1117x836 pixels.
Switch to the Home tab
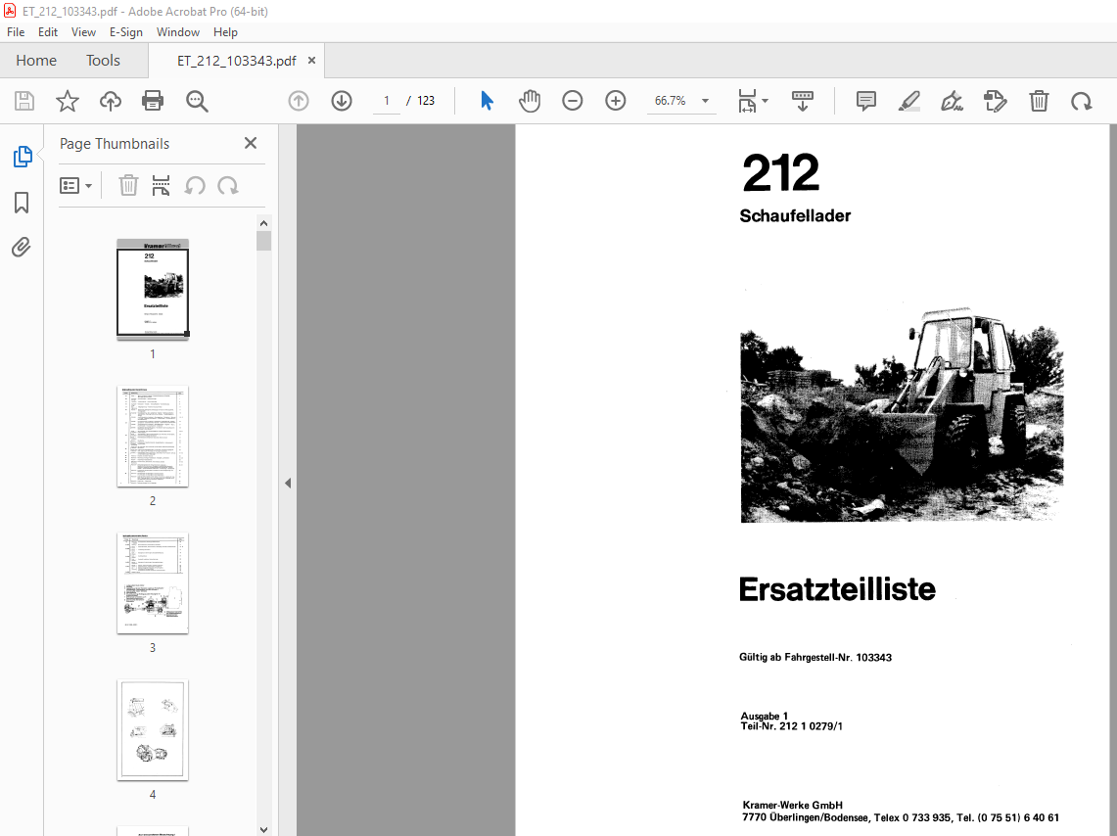[36, 61]
